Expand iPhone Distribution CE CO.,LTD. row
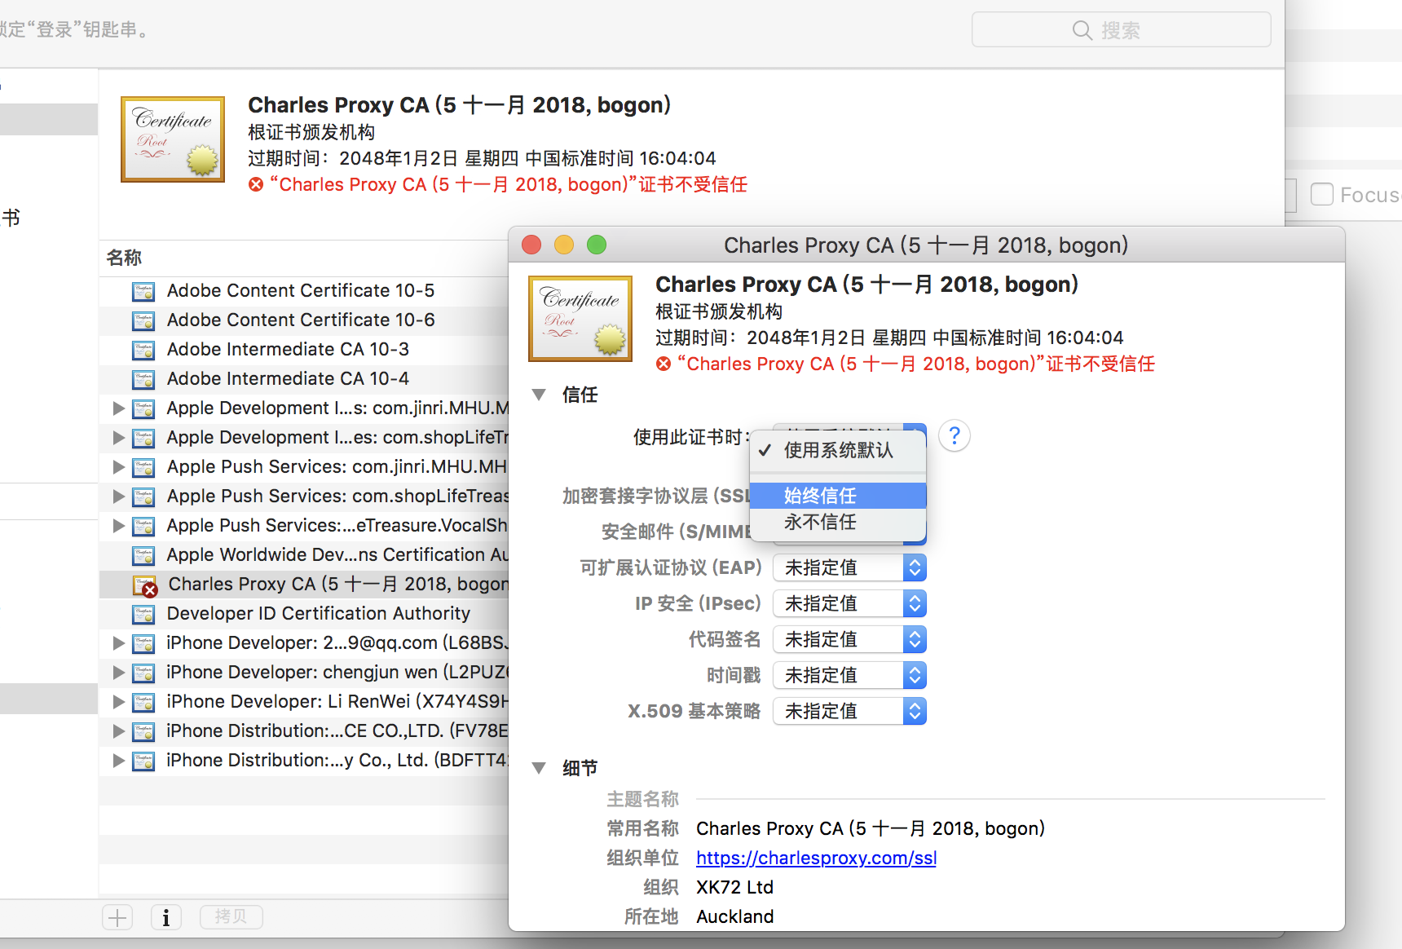The image size is (1402, 949). (x=119, y=731)
